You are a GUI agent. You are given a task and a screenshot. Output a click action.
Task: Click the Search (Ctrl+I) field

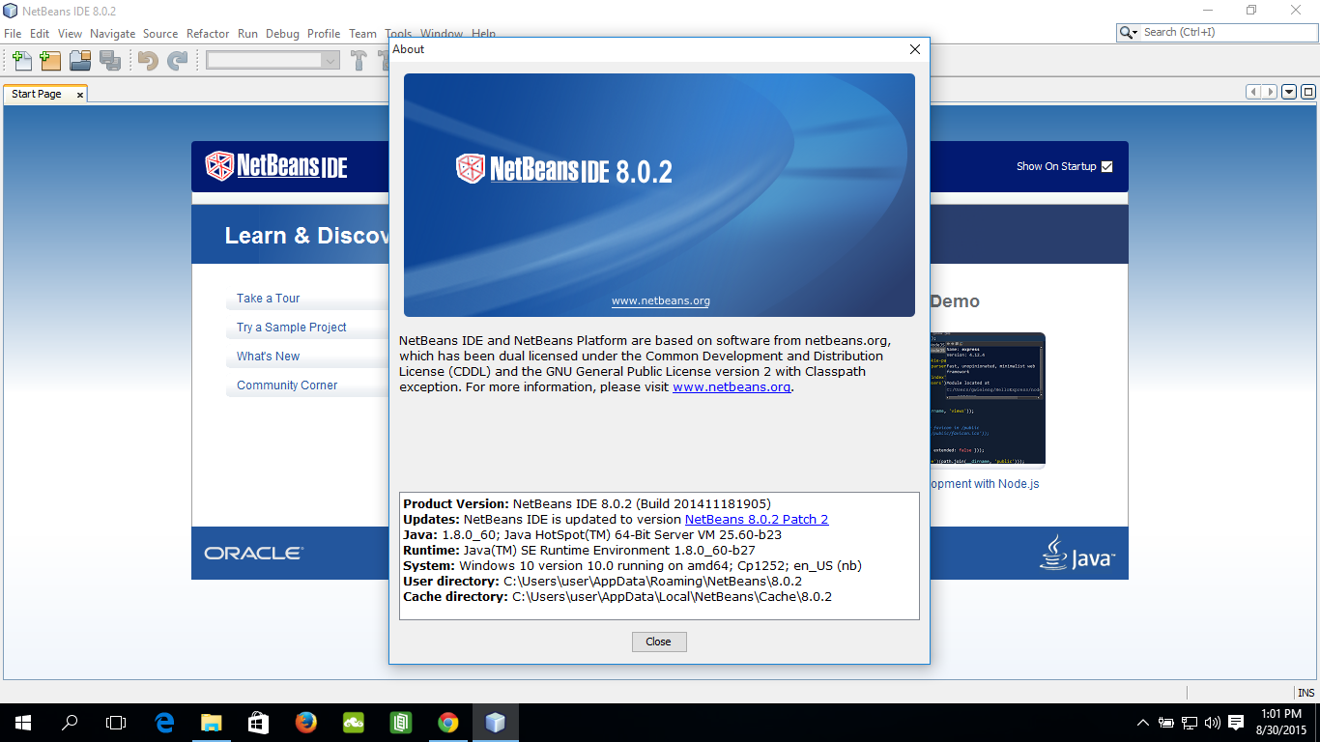coord(1227,33)
